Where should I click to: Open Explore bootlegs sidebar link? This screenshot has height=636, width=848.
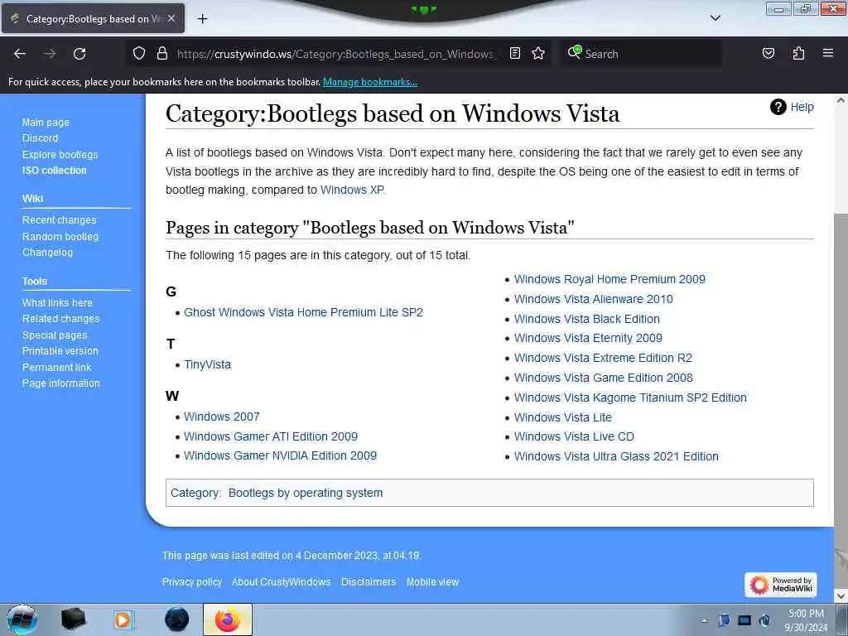[60, 155]
